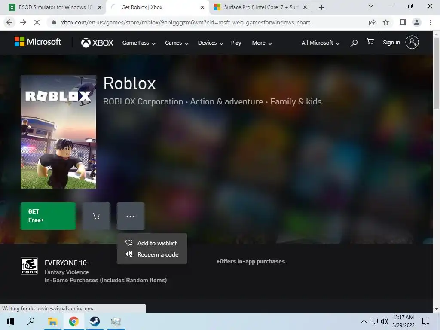Bookmark this page with star icon
This screenshot has height=330, width=440.
coord(386,22)
